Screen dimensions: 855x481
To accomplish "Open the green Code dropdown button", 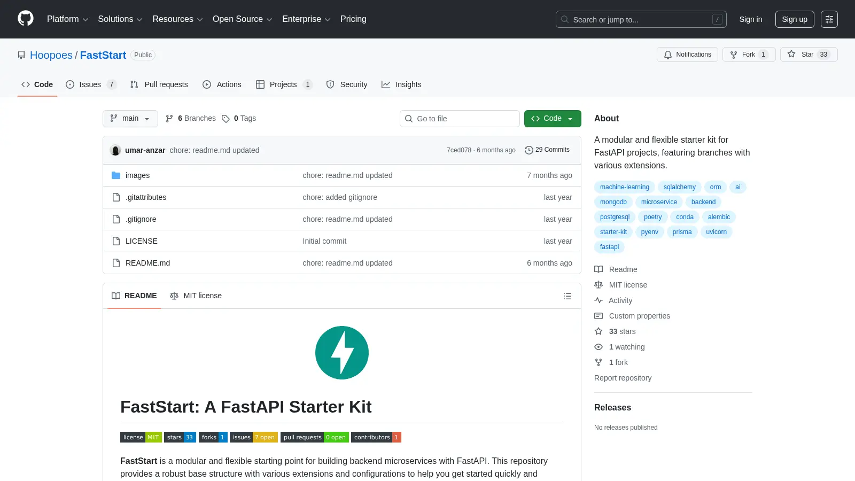I will point(553,119).
